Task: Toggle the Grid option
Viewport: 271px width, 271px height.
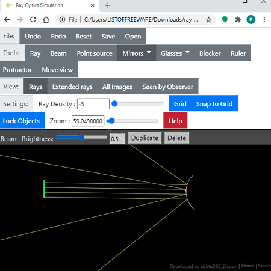Action: pos(180,103)
